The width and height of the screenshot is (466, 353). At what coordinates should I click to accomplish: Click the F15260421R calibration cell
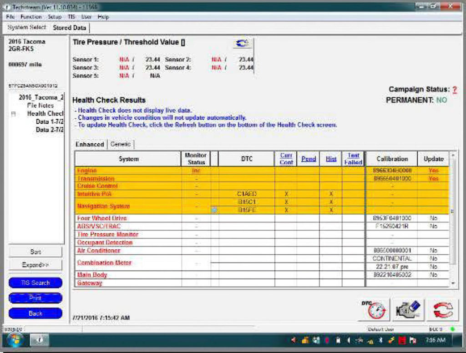[392, 227]
